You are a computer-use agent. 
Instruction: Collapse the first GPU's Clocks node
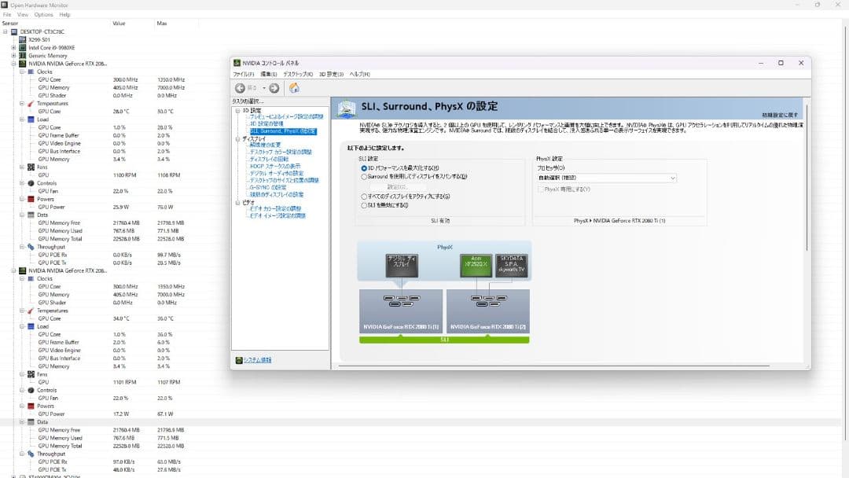(21, 72)
